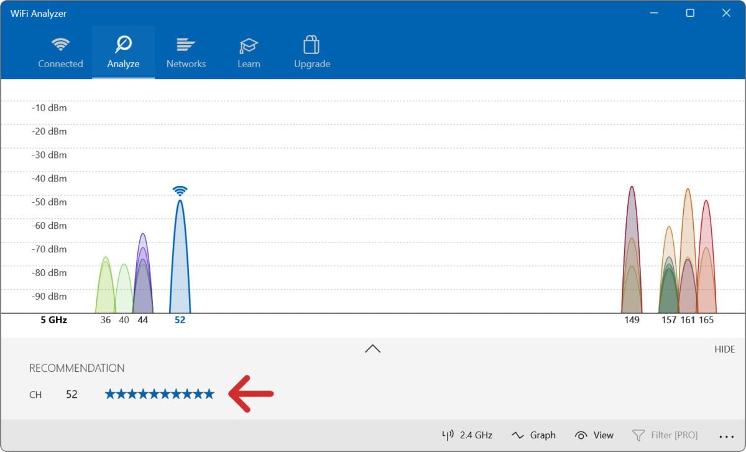Click the WiFi icon above channel 52 peak
This screenshot has height=452, width=746.
coord(180,191)
